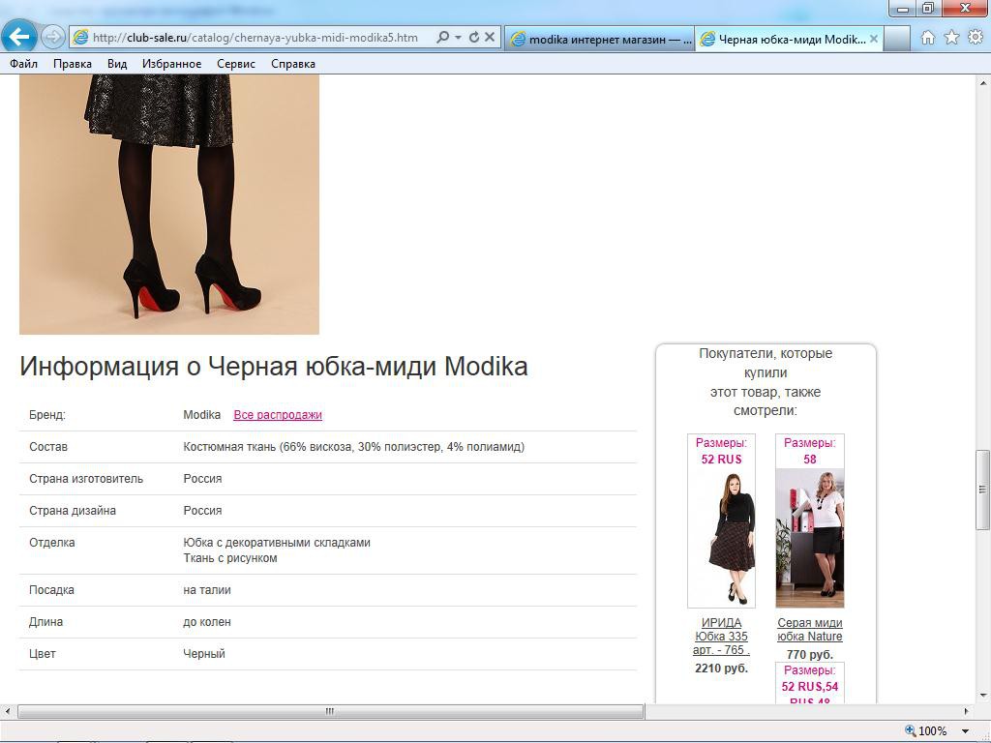
Task: Follow the 'Все распродажи' link
Action: pyautogui.click(x=278, y=415)
